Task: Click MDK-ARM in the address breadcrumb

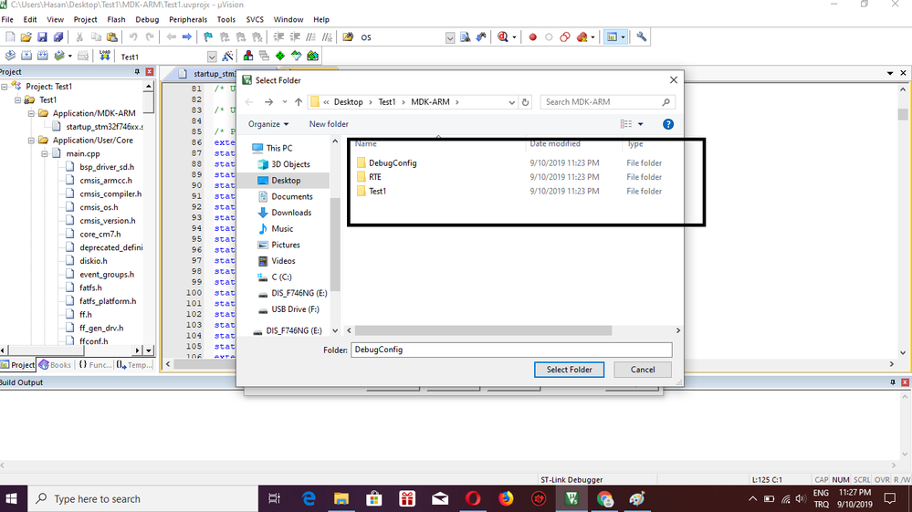Action: click(430, 101)
